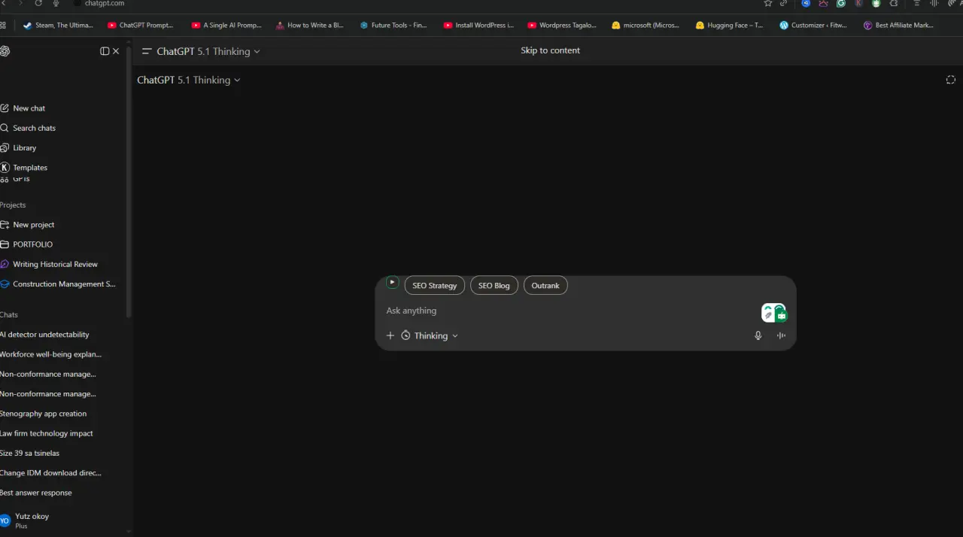Image resolution: width=963 pixels, height=537 pixels.
Task: Click the green play icon above the prompt box
Action: (392, 282)
